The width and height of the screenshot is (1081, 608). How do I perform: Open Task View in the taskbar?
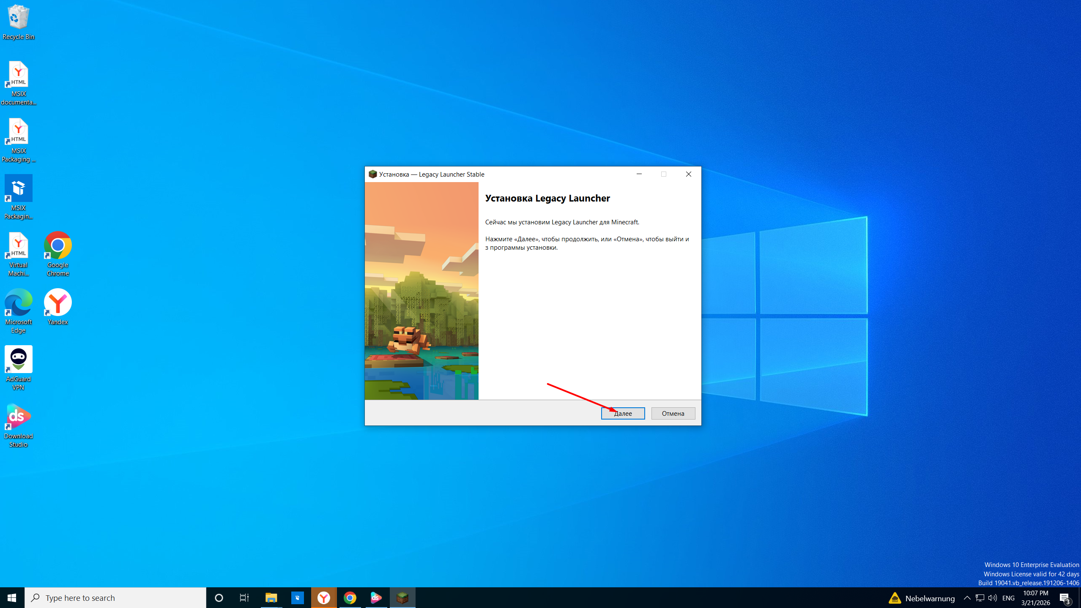pos(244,597)
